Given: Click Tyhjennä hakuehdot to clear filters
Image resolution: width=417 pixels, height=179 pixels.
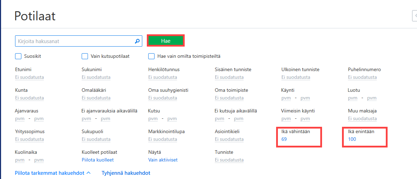Looking at the screenshot, I should tap(126, 173).
